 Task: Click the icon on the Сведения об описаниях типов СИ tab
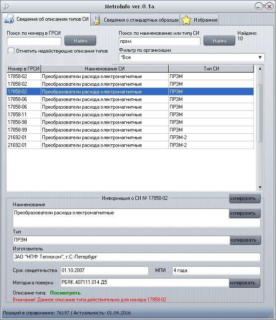coord(9,20)
